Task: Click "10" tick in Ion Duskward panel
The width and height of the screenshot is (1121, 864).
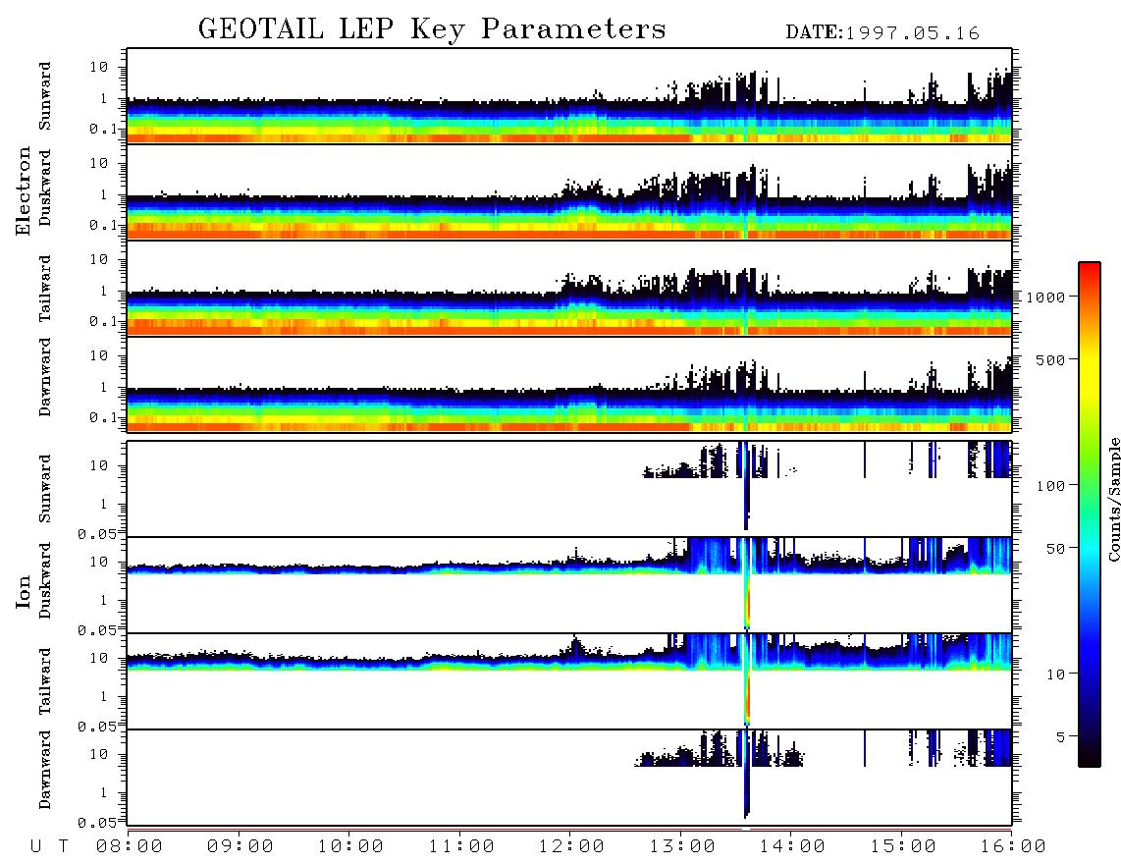Action: [x=99, y=563]
